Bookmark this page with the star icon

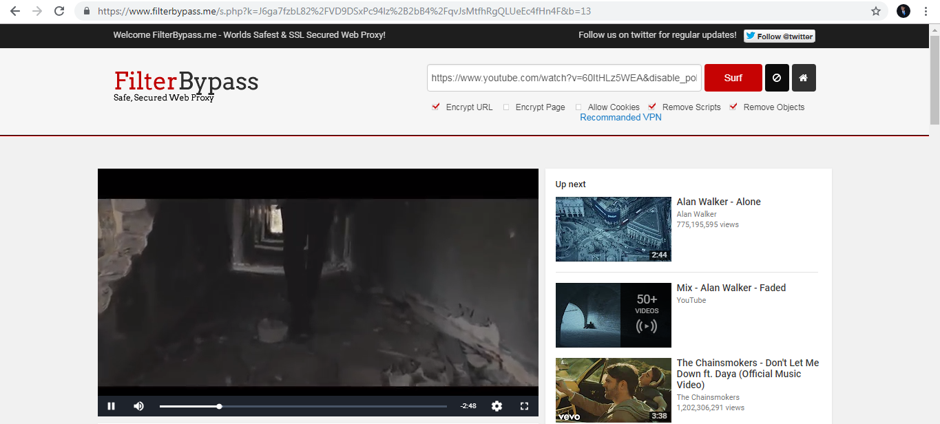[x=876, y=11]
